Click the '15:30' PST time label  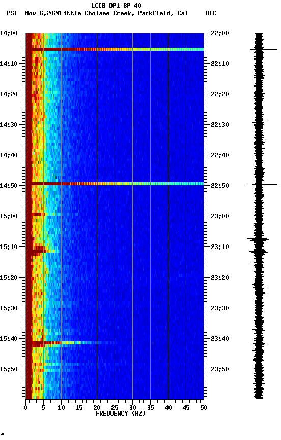coord(9,308)
